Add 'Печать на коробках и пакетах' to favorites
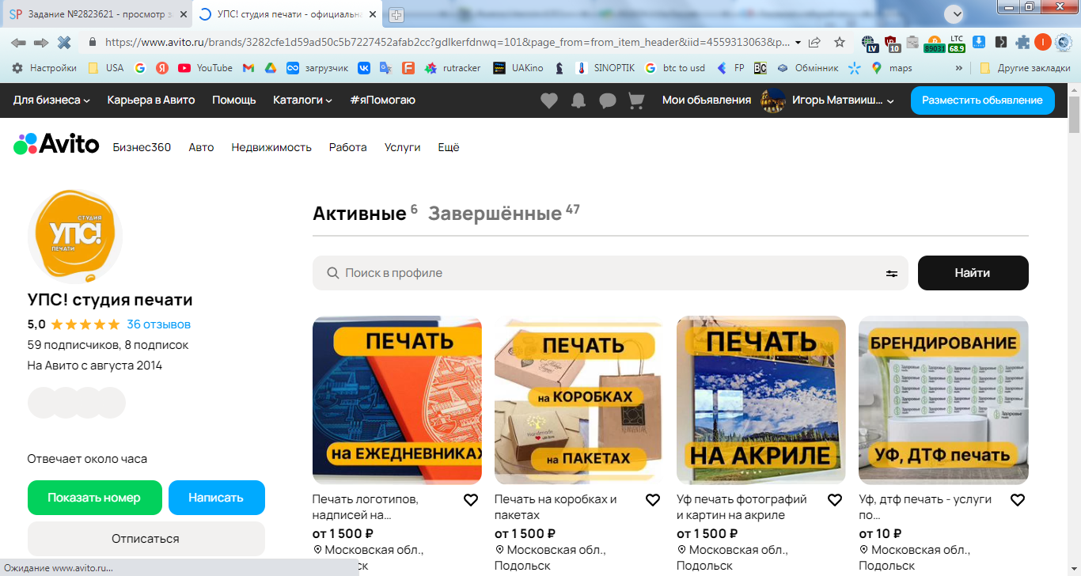This screenshot has height=576, width=1081. click(653, 500)
